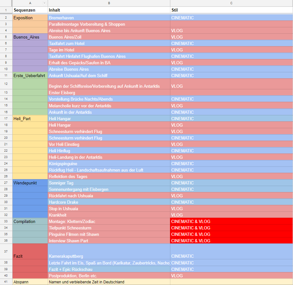Click 'Pinguine Filmen mit Shawn' cell
The image size is (293, 285).
[x=109, y=234]
